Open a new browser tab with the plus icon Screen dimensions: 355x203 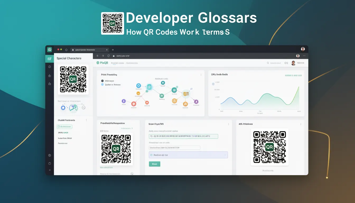click(x=113, y=50)
